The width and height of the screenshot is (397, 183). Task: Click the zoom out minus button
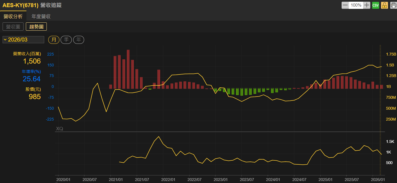[x=345, y=5]
